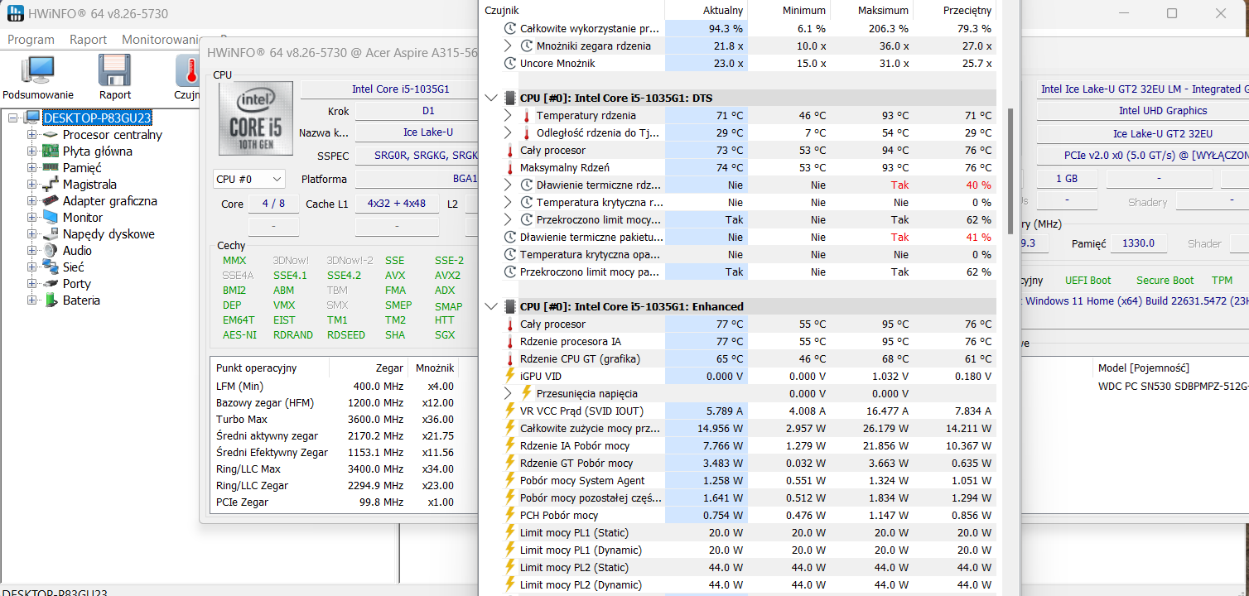Click the Bateria icon in tree
This screenshot has height=596, width=1249.
[51, 300]
